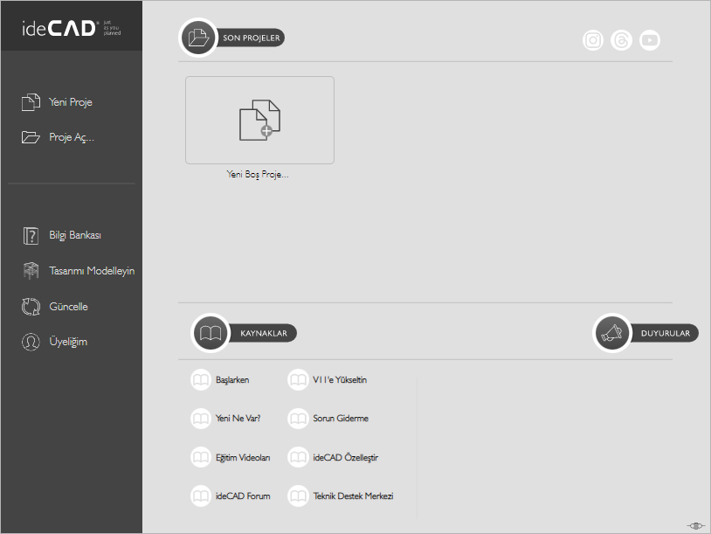
Task: Select Yeni Proje in the sidebar
Action: (x=71, y=102)
